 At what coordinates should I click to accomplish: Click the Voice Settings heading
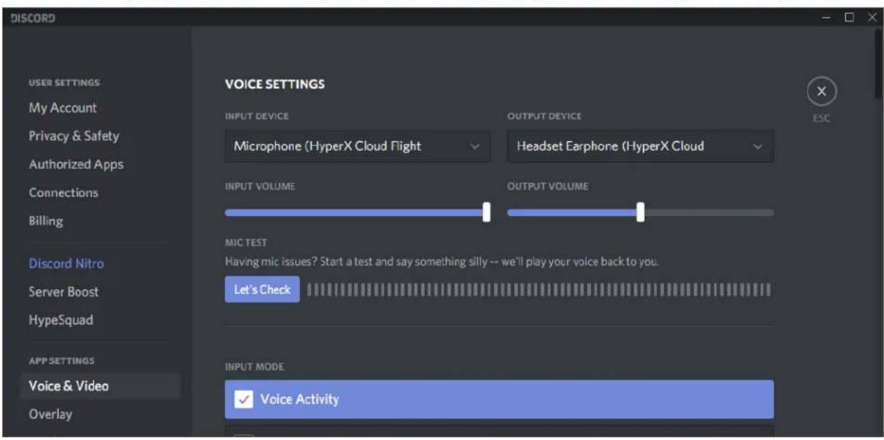tap(275, 85)
